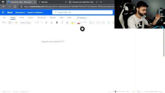Toggle Underline formatting

tap(67, 22)
